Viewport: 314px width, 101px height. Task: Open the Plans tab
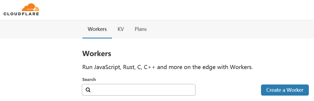[x=141, y=29]
